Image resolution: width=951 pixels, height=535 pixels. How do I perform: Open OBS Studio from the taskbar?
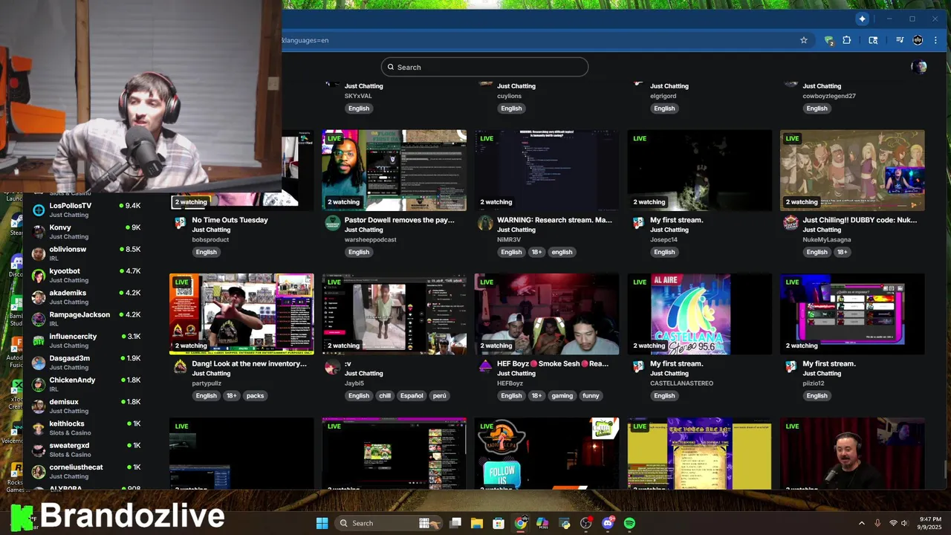click(586, 523)
